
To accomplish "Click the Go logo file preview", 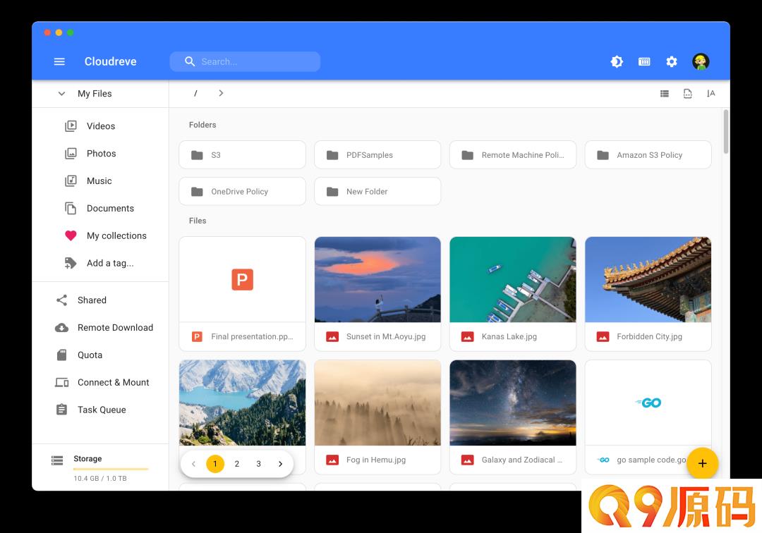I will tap(648, 403).
